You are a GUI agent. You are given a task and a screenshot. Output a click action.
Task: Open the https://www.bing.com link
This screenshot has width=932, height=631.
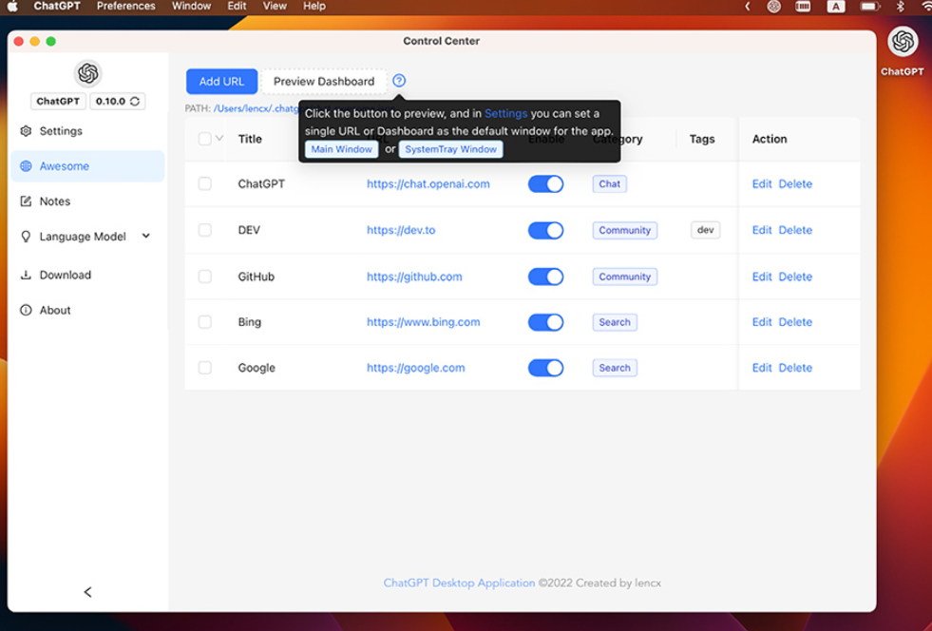click(423, 322)
